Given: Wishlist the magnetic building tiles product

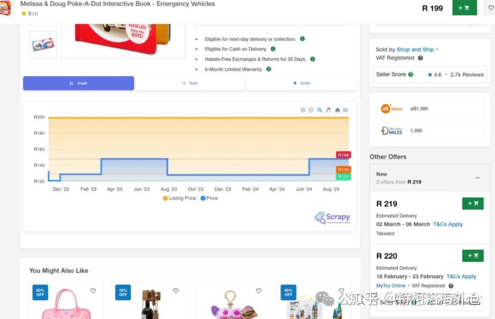Looking at the screenshot, I should (x=341, y=291).
